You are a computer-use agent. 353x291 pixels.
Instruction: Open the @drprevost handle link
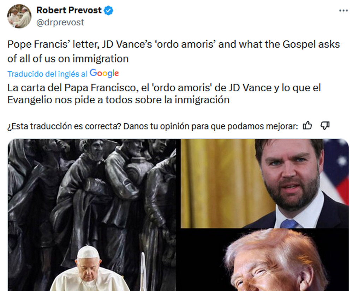click(x=60, y=23)
